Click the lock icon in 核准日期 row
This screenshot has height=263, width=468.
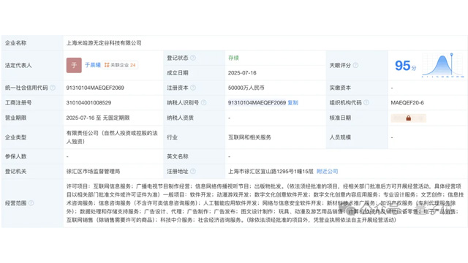pos(408,118)
